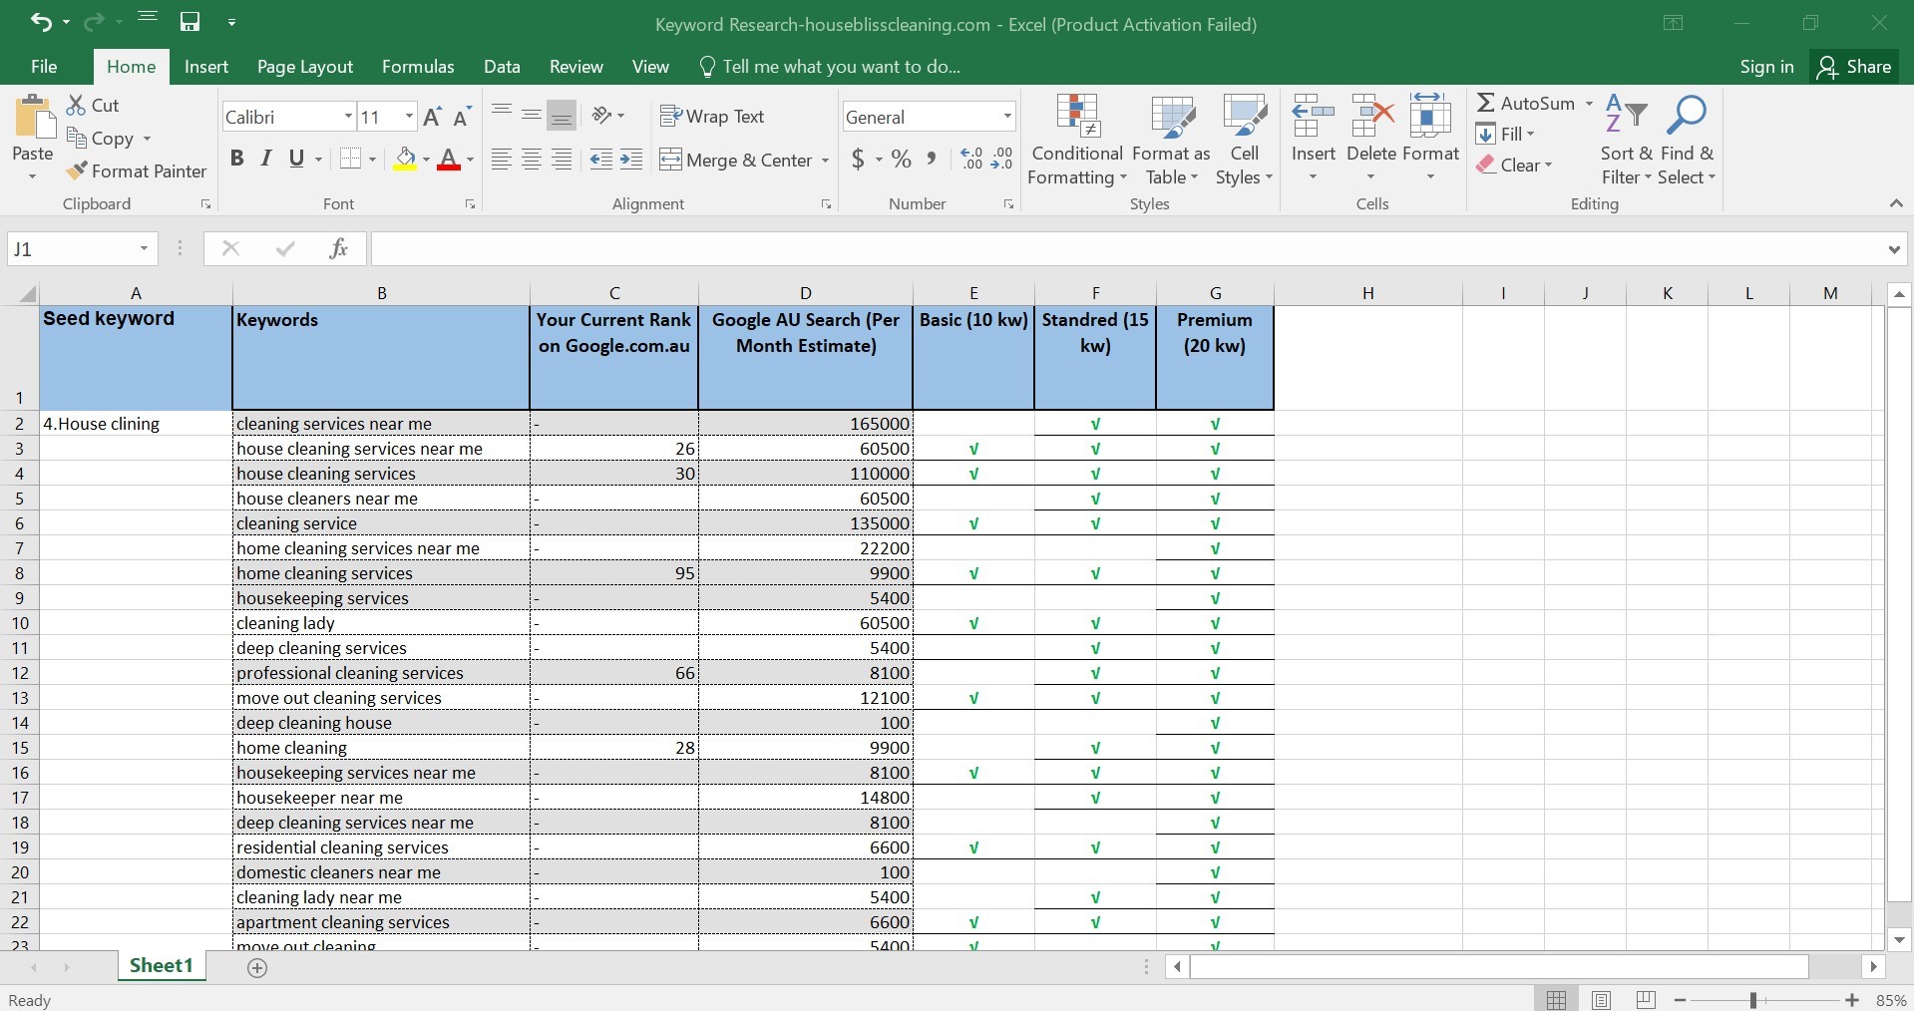Open the Data ribbon tab
Viewport: 1914px width, 1011px height.
[x=502, y=66]
